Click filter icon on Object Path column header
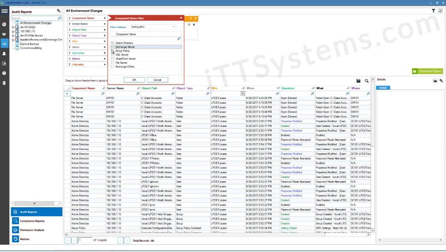The height and width of the screenshot is (252, 446). tap(173, 88)
